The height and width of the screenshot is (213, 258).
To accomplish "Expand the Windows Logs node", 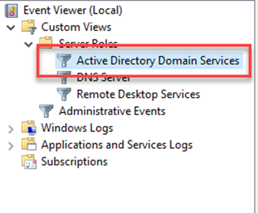I will pyautogui.click(x=11, y=129).
